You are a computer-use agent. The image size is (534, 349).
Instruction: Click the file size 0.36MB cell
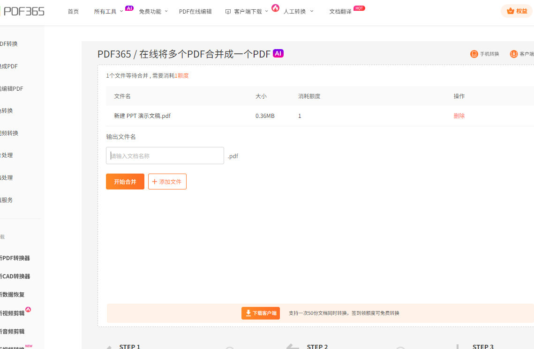pyautogui.click(x=265, y=116)
